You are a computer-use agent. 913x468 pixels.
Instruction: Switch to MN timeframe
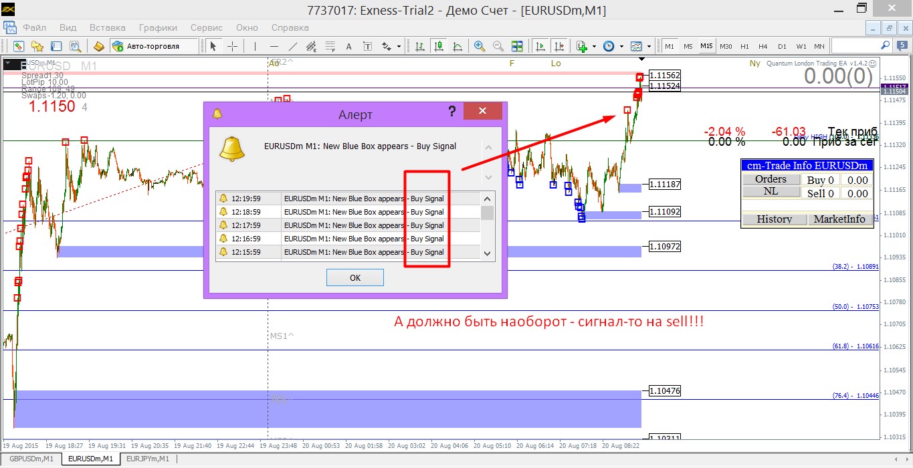click(x=819, y=46)
